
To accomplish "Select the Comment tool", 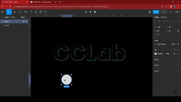I will point(45,12).
